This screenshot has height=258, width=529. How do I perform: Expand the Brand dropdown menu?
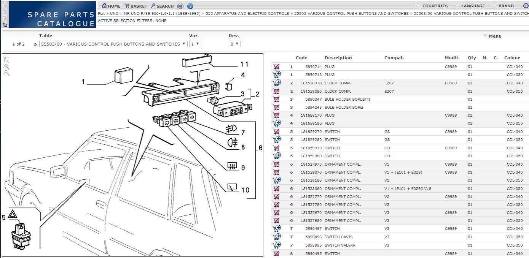pos(503,6)
